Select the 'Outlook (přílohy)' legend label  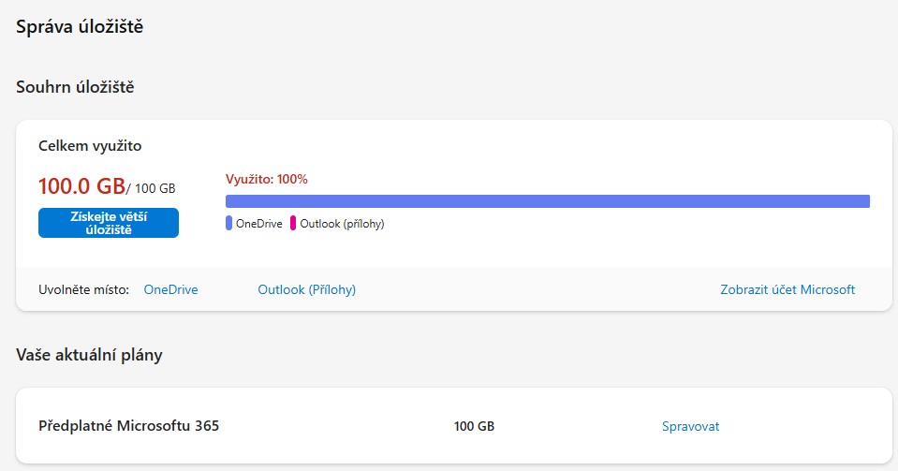(x=342, y=224)
